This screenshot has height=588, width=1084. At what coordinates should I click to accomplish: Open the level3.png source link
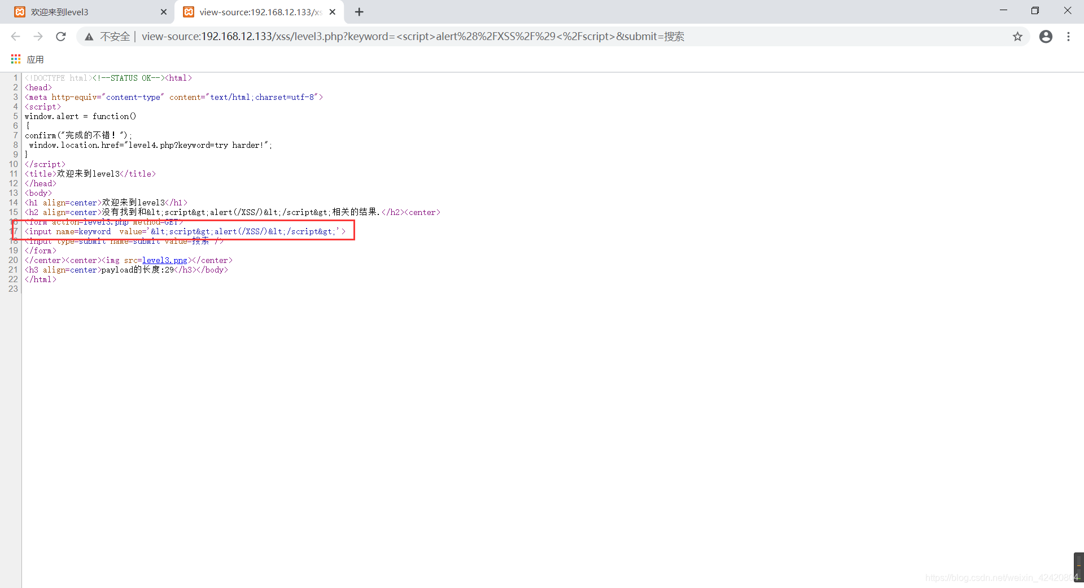pyautogui.click(x=164, y=260)
